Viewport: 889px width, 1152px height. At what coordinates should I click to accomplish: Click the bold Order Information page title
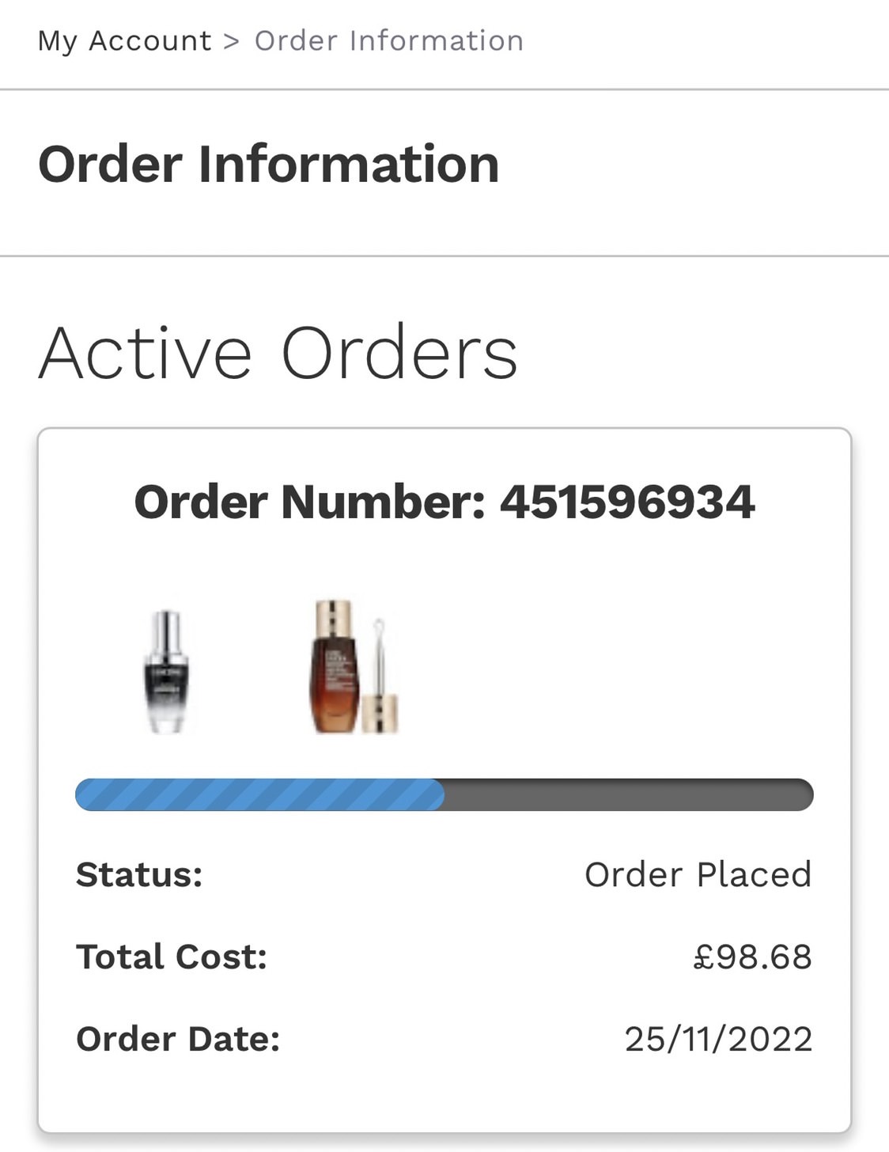click(x=269, y=165)
